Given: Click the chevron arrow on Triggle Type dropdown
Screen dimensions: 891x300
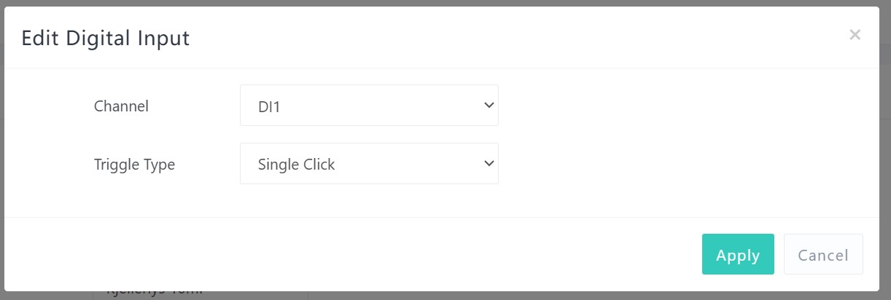Looking at the screenshot, I should 489,164.
